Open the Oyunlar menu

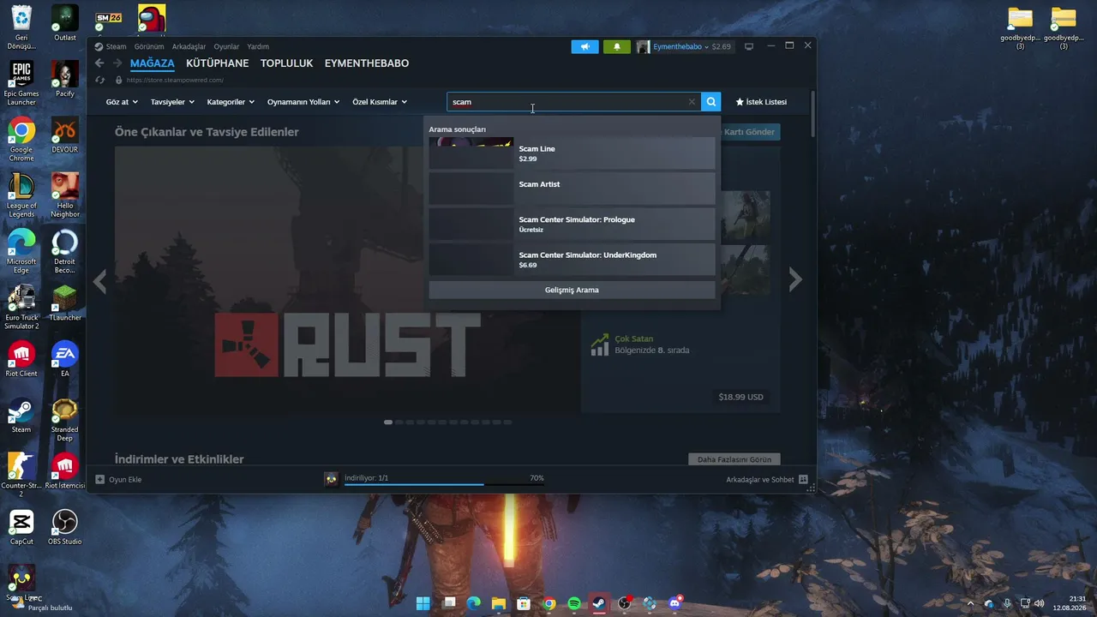pos(226,47)
